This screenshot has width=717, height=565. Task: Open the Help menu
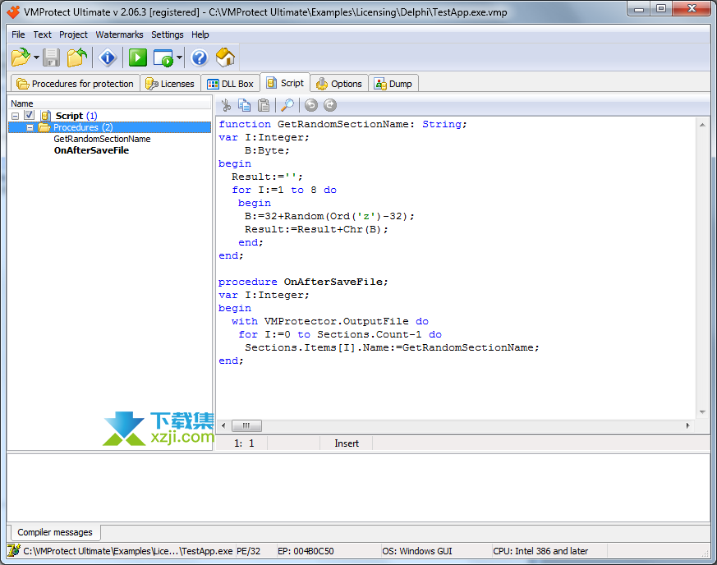click(x=200, y=34)
